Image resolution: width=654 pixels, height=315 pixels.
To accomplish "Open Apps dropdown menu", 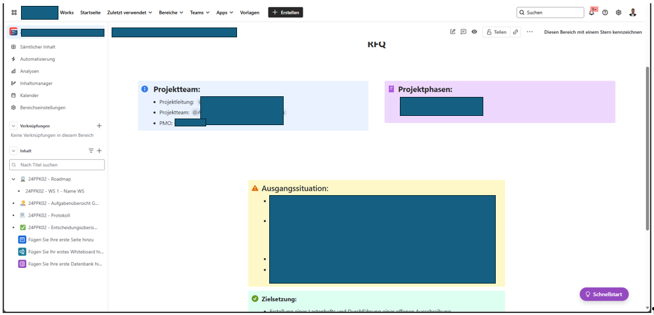I will (225, 12).
